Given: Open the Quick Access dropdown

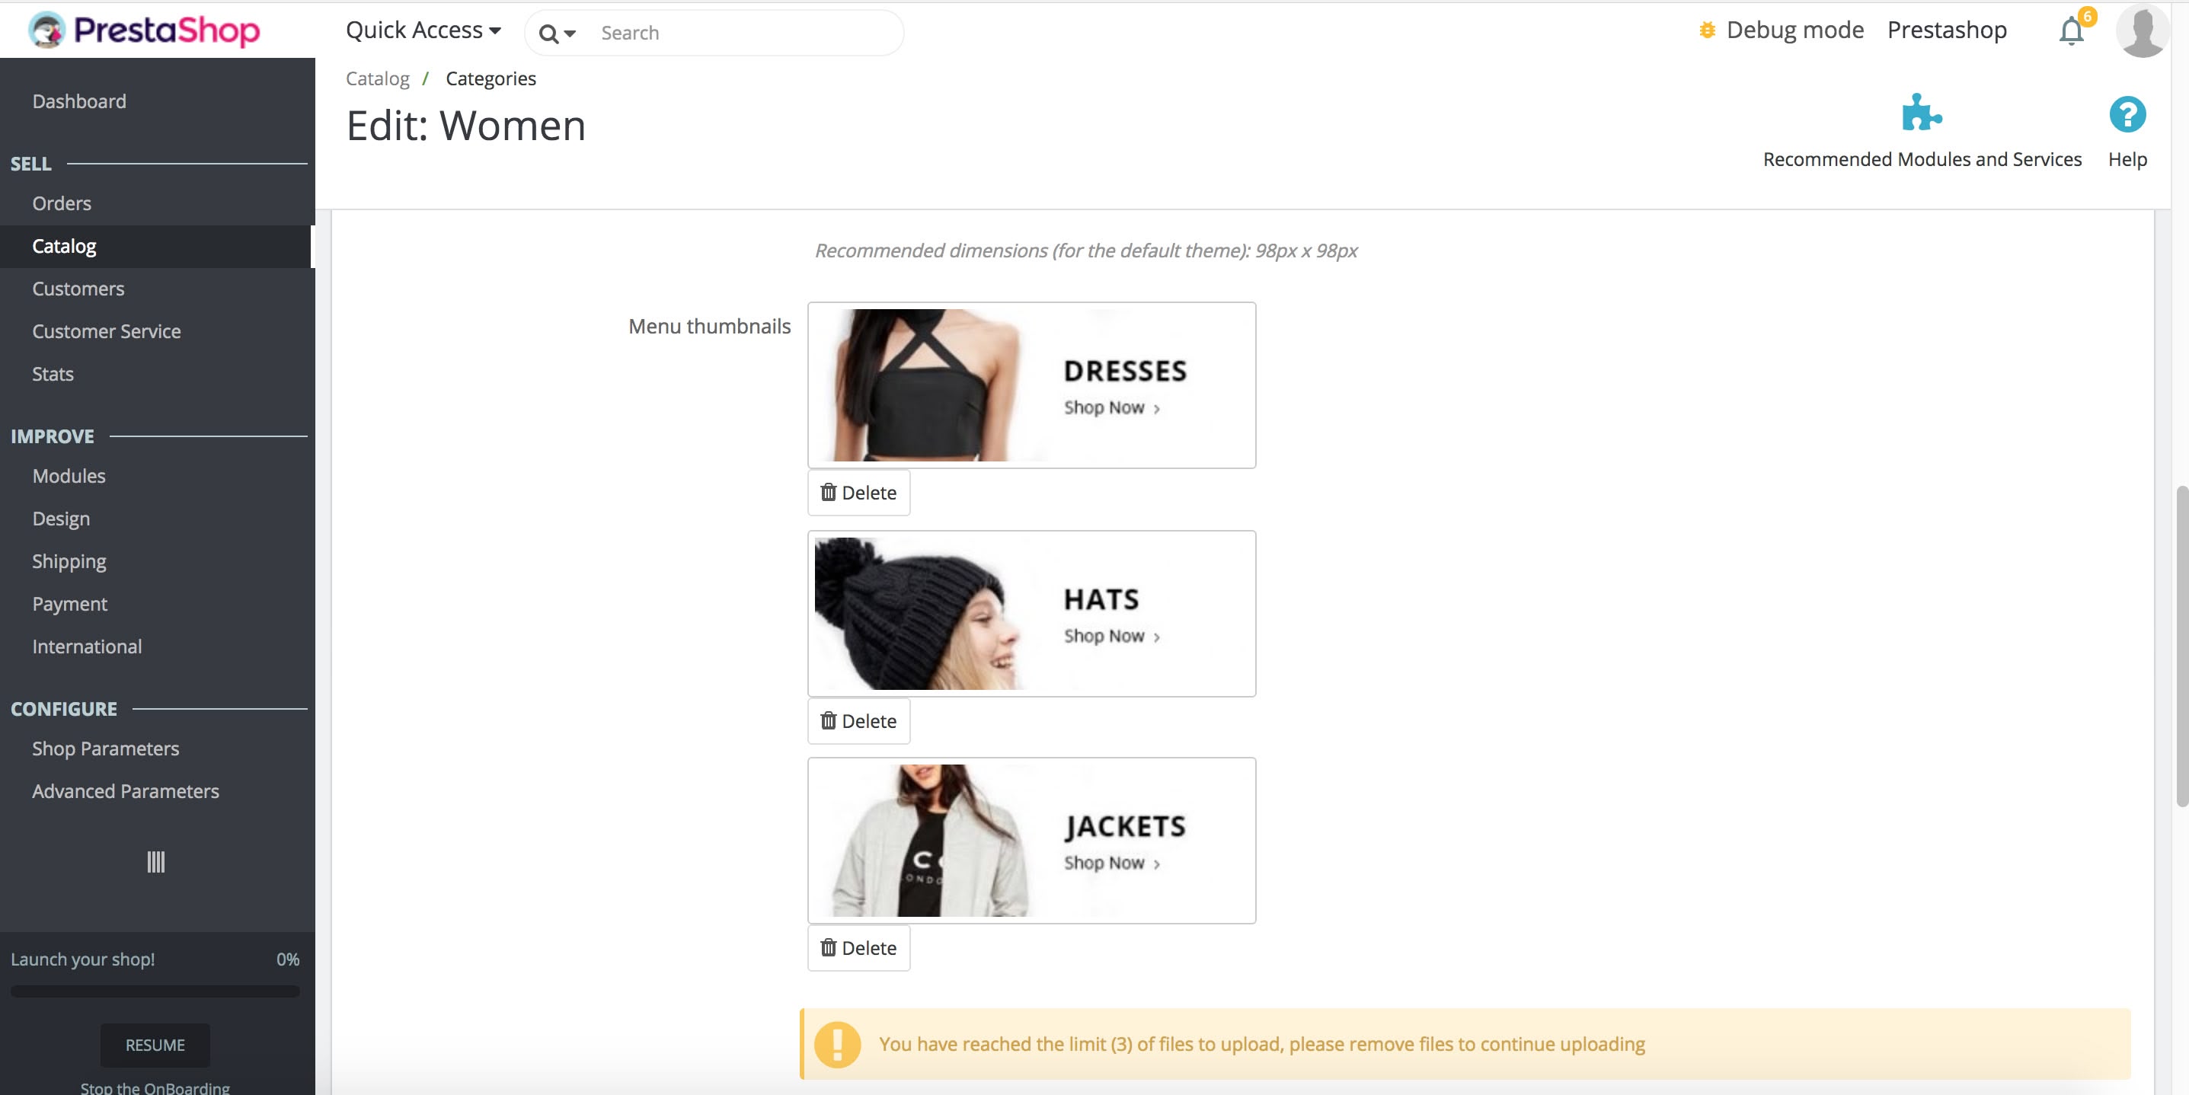Looking at the screenshot, I should coord(423,30).
